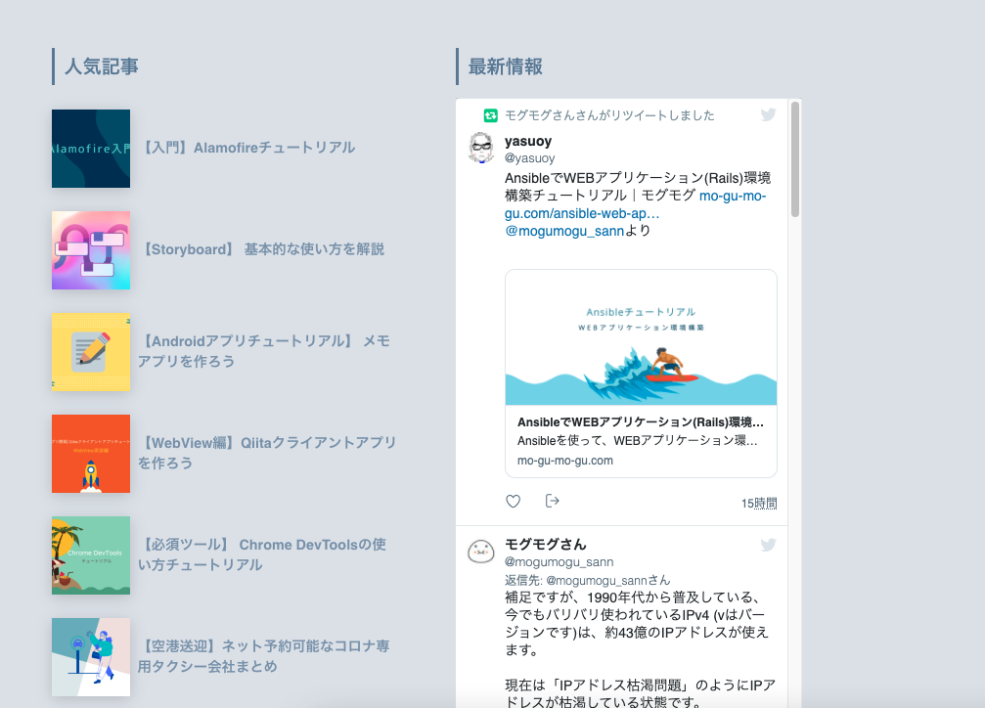This screenshot has width=985, height=708.
Task: Click 返信先: @mogumogu_sannさん reply link
Action: pyautogui.click(x=587, y=581)
